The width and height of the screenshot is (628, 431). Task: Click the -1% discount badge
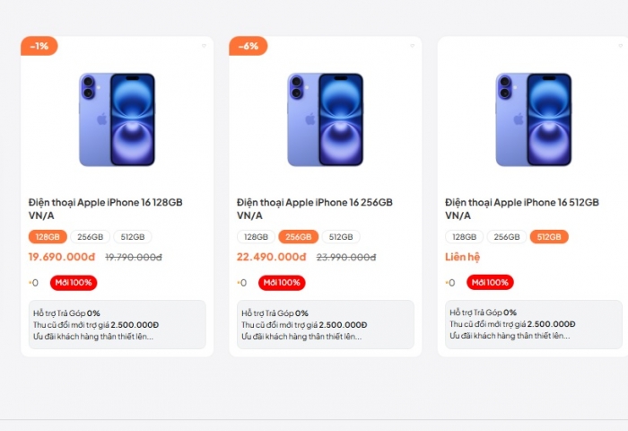tap(39, 46)
